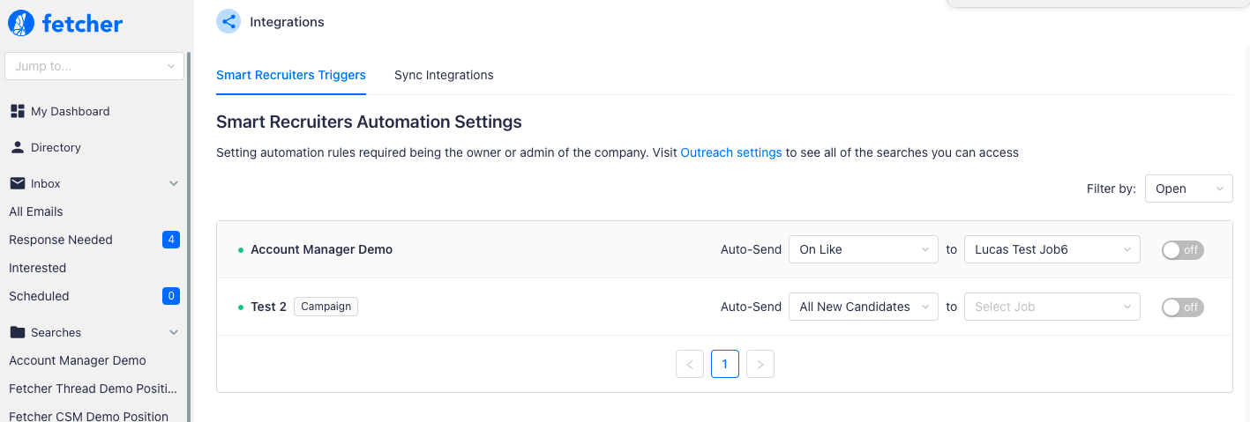Viewport: 1250px width, 422px height.
Task: Open the Select Job dropdown for Test 2
Action: (1052, 307)
